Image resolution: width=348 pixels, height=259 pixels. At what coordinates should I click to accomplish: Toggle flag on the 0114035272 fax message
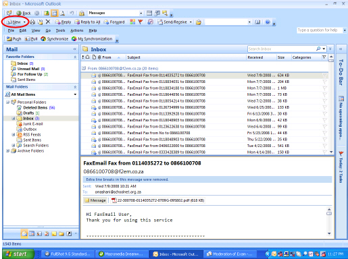click(x=324, y=76)
